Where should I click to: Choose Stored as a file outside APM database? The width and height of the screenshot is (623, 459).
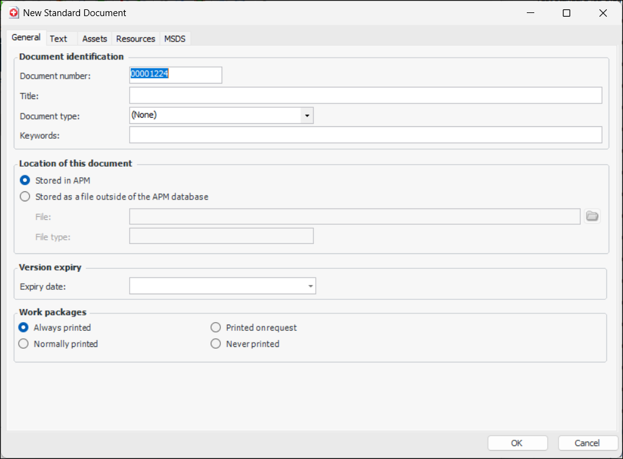(x=25, y=197)
